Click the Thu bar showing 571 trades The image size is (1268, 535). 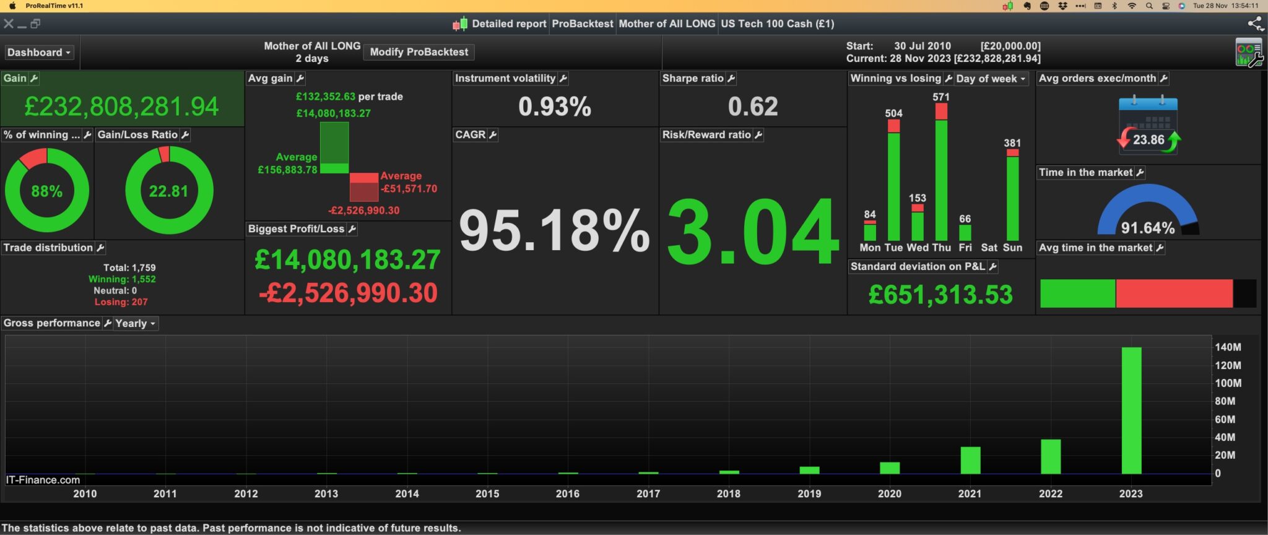(941, 172)
